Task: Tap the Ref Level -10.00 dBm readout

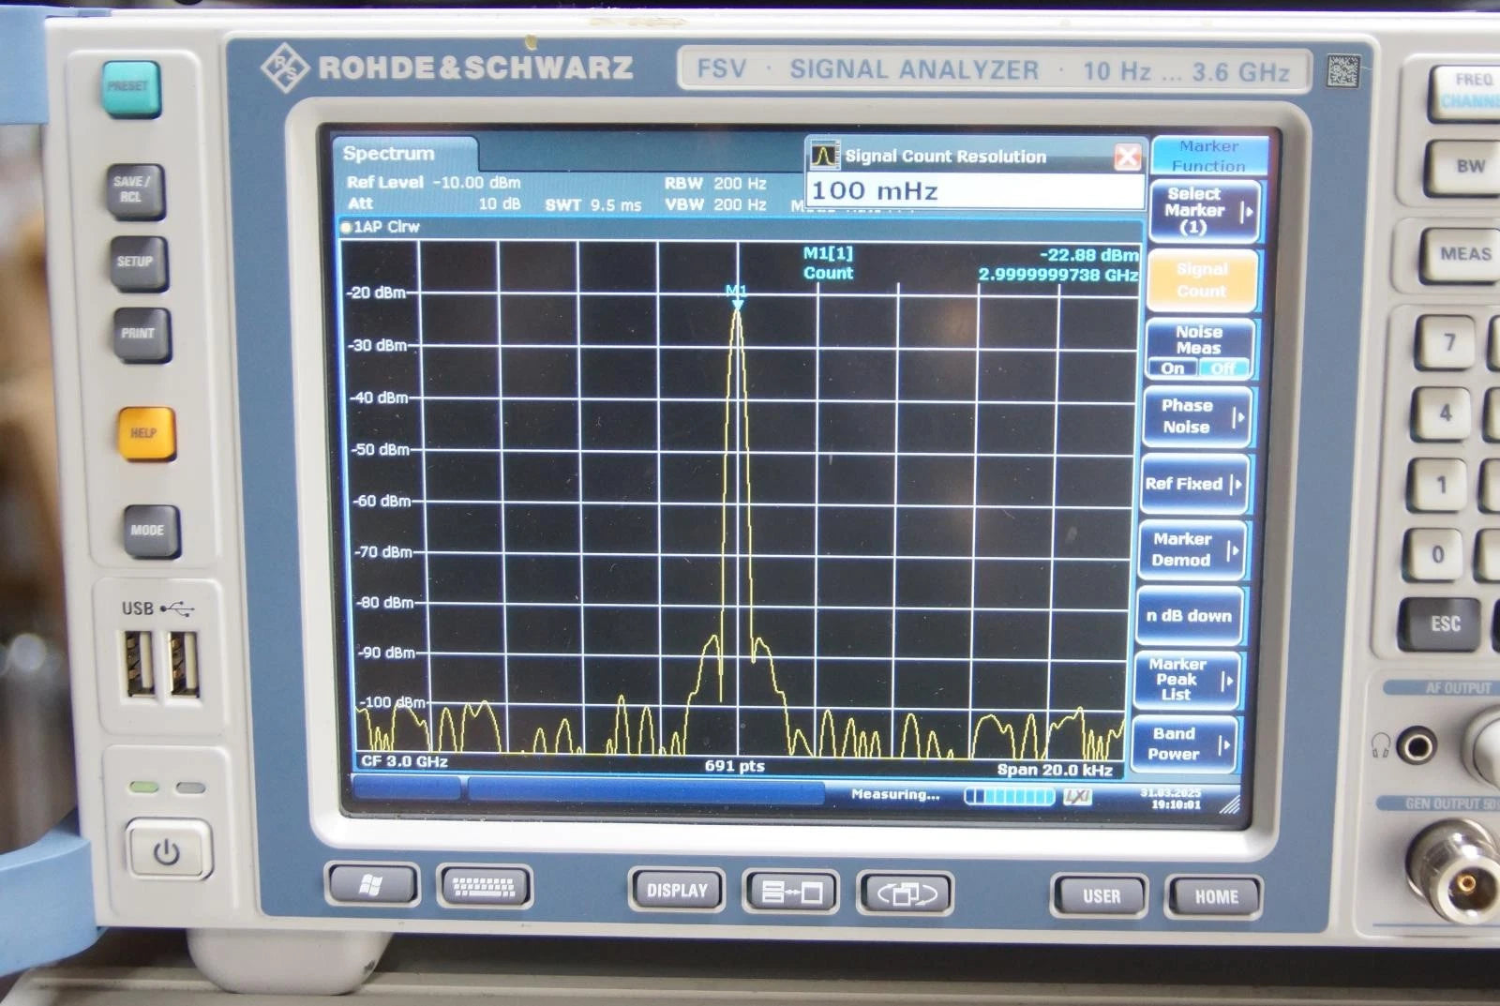Action: coord(433,183)
